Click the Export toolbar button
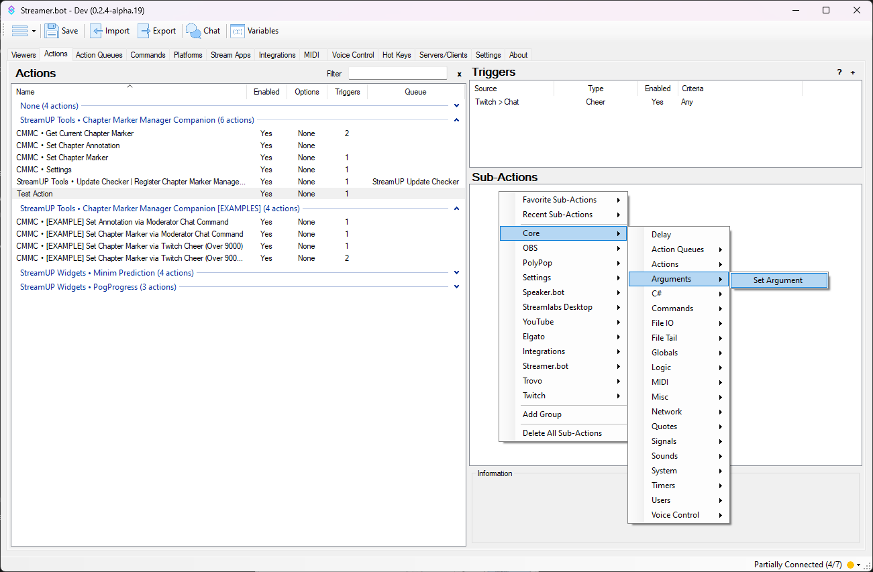 pos(157,31)
